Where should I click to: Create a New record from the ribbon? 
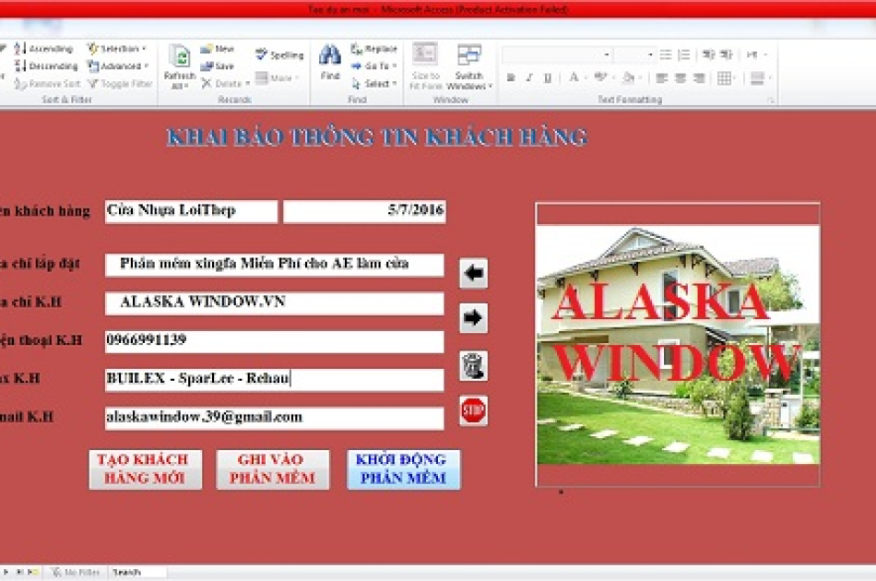(218, 49)
